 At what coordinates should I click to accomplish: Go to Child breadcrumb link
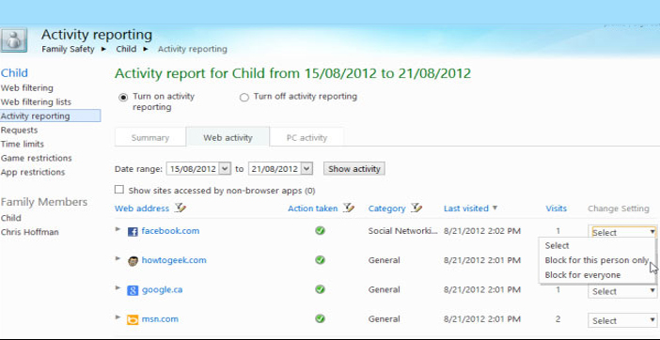pos(126,49)
